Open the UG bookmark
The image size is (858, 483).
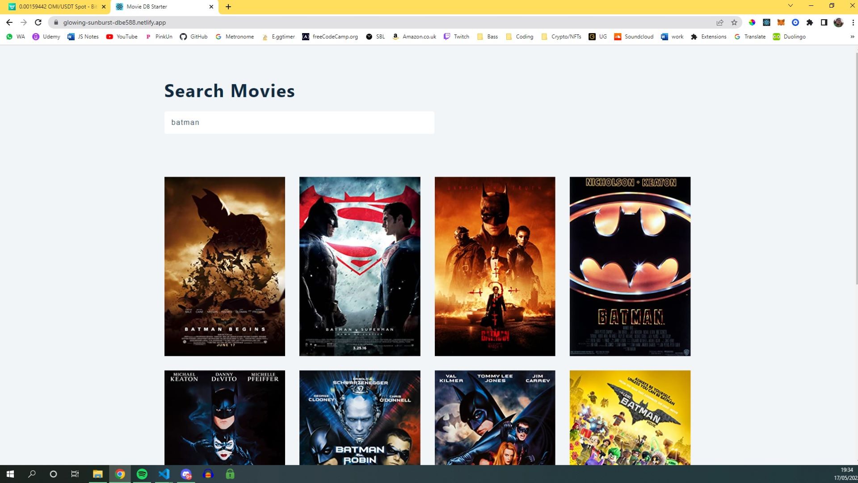598,37
